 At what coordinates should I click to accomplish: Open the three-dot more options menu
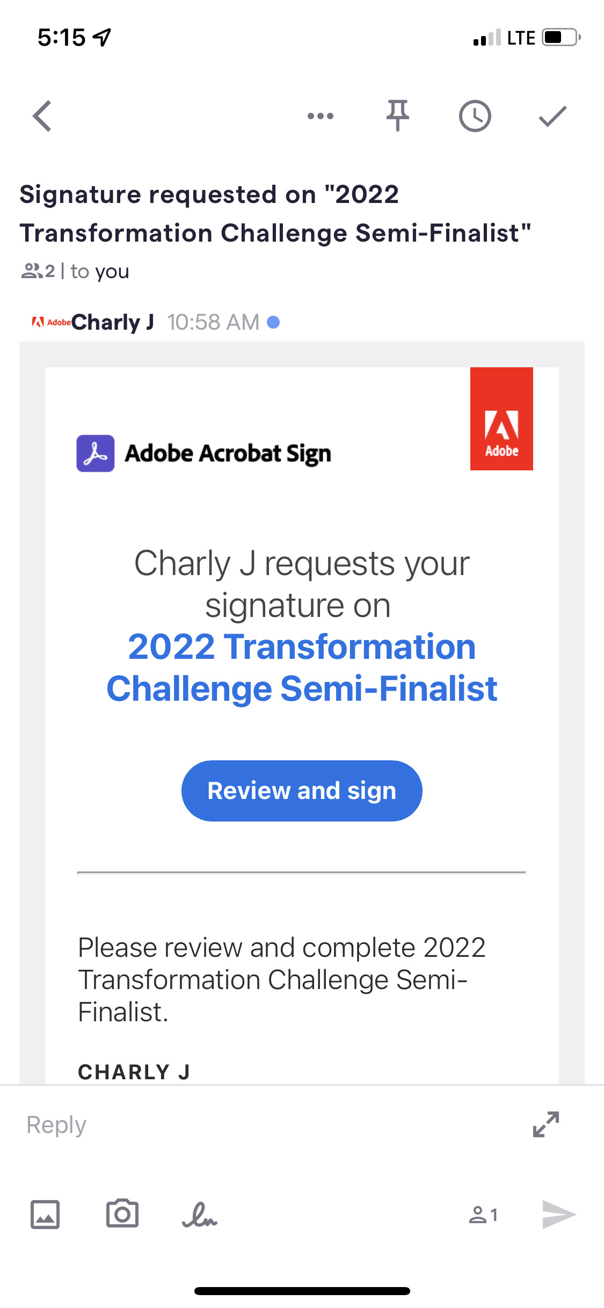click(321, 116)
